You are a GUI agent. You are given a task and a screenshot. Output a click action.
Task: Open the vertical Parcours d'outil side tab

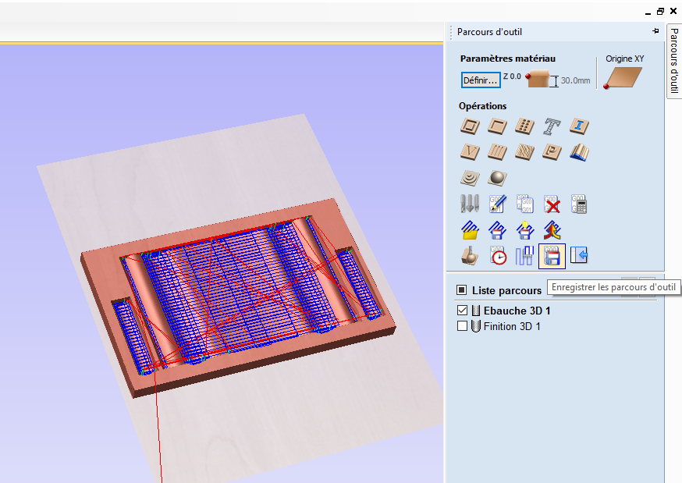pyautogui.click(x=673, y=61)
